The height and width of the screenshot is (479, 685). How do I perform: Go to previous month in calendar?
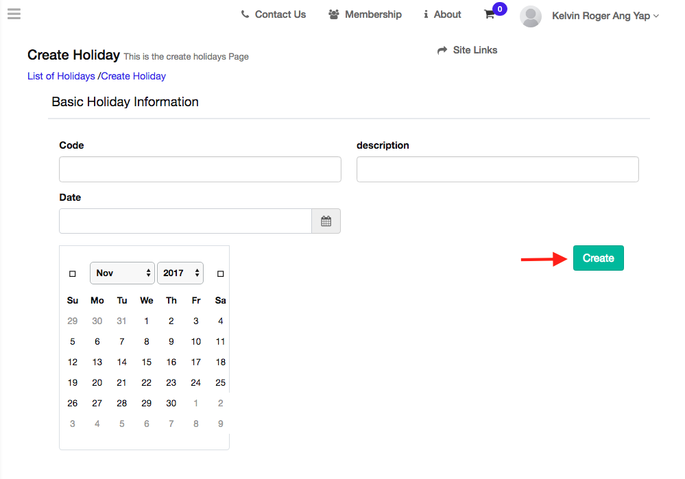pyautogui.click(x=73, y=273)
